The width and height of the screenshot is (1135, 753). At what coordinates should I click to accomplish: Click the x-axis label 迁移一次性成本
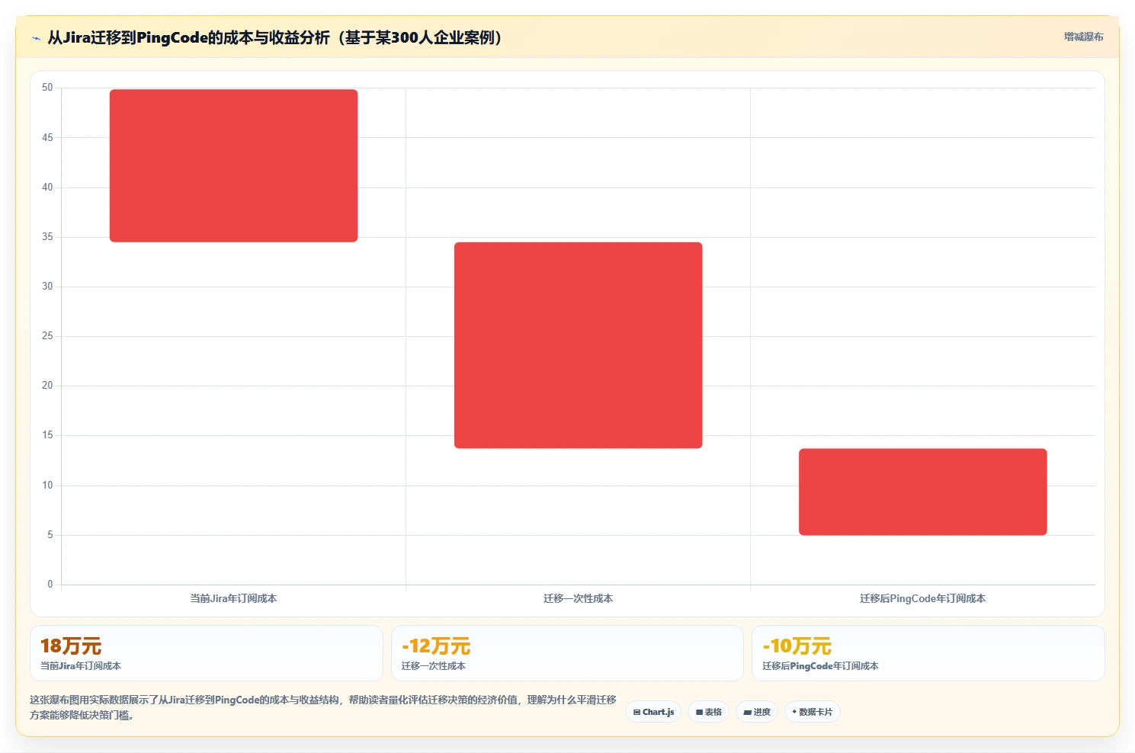click(x=578, y=598)
